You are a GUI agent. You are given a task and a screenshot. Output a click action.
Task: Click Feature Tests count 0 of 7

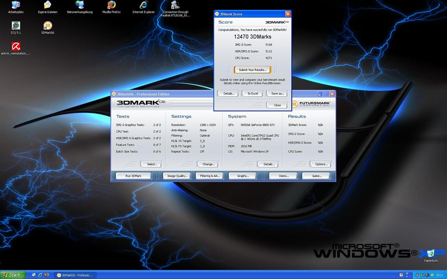point(157,145)
